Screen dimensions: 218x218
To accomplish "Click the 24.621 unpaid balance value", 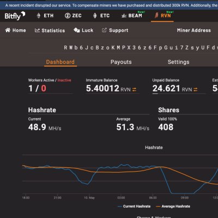I will point(166,88).
